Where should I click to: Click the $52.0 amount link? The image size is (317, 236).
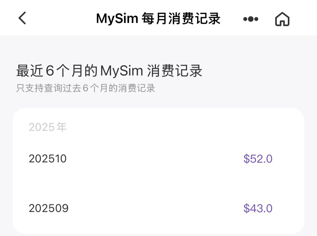(x=258, y=159)
